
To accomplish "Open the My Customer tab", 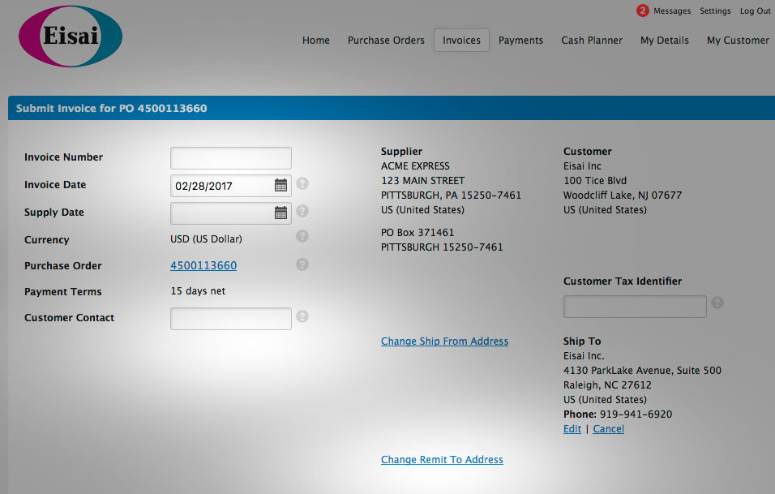I will pyautogui.click(x=738, y=40).
